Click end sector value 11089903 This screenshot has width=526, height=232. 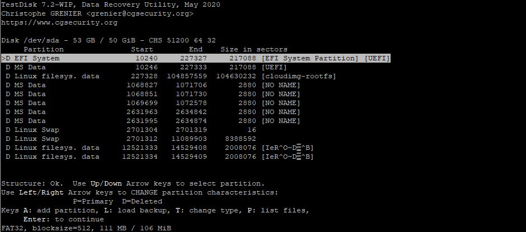pos(189,139)
